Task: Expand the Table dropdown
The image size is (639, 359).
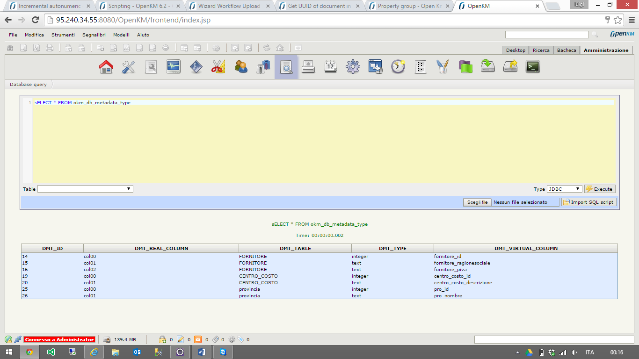Action: [x=85, y=189]
